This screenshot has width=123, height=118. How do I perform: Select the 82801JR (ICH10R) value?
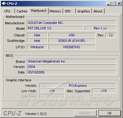[72, 41]
